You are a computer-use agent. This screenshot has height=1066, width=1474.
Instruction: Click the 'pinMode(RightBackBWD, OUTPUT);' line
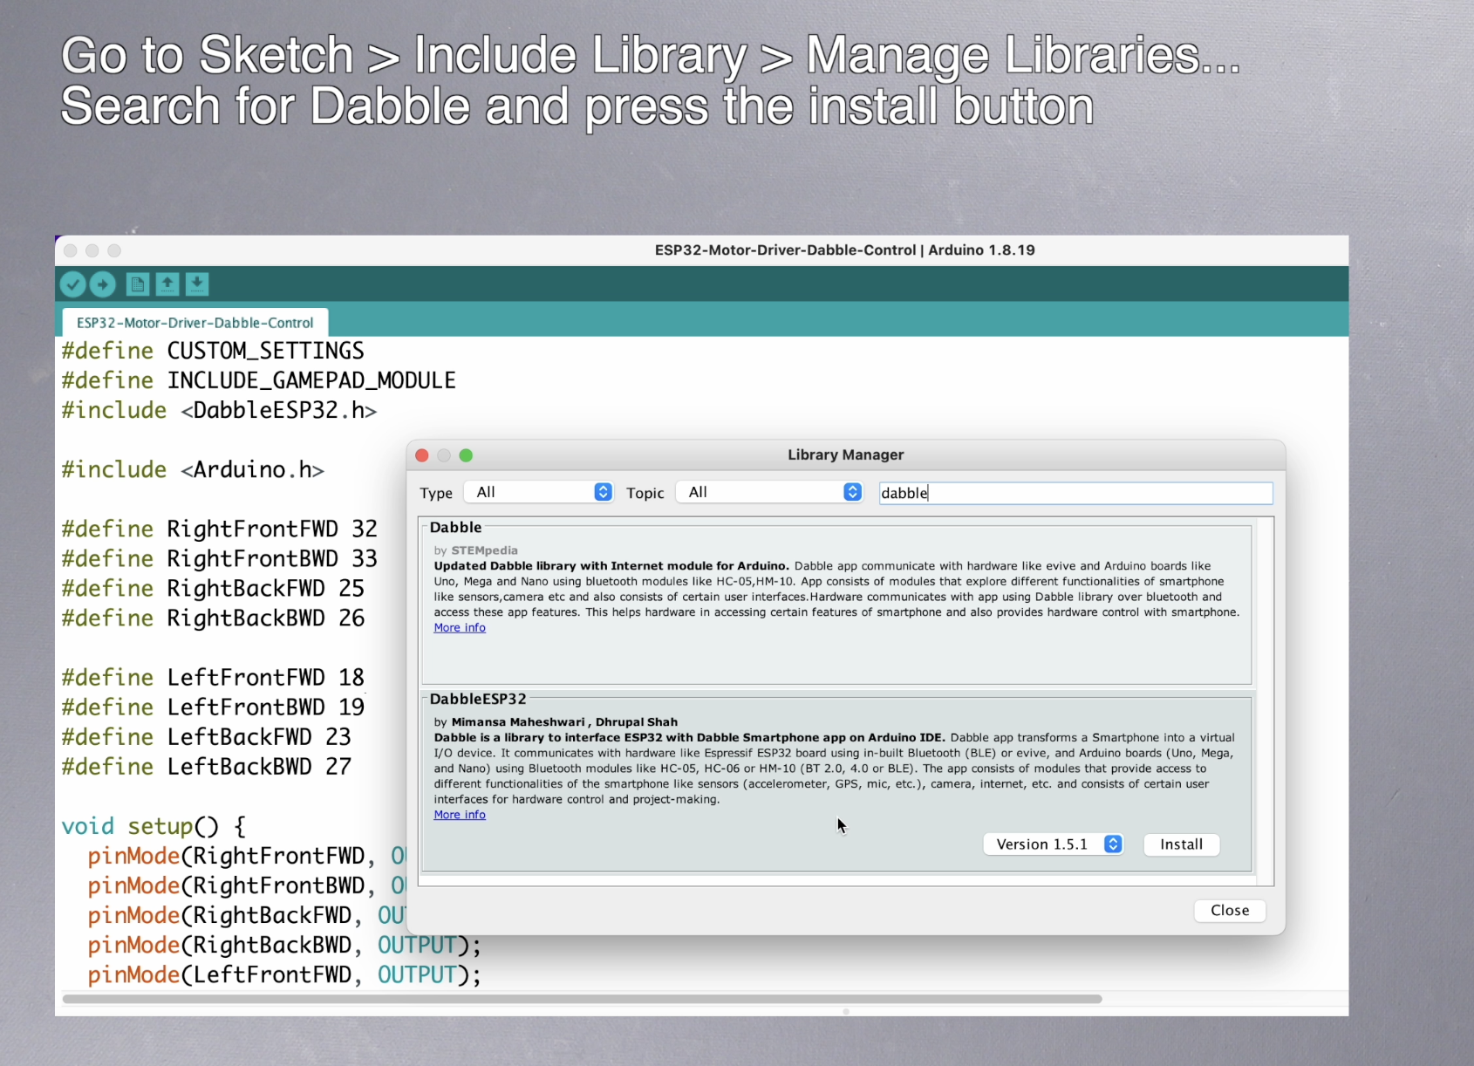[x=284, y=945]
